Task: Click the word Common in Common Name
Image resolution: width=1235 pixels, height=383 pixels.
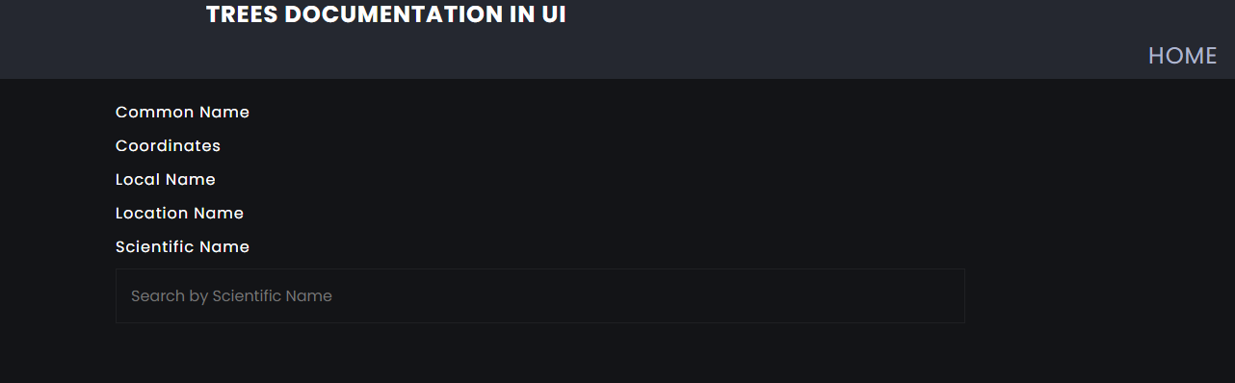Action: point(154,113)
